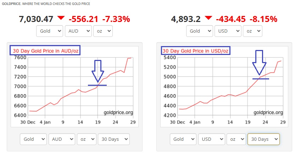Click the 30 Day Gold Price in AUD/oz title

click(x=45, y=51)
